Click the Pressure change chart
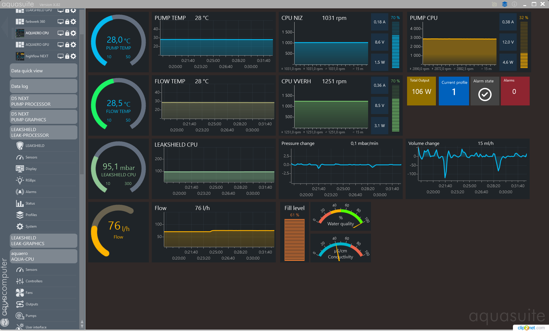The image size is (549, 331). 341,169
